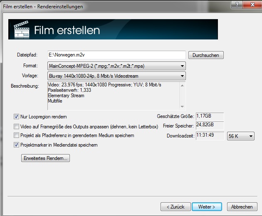
Task: Disable Projektmarker in Mediendatei speichern
Action: [x=17, y=145]
